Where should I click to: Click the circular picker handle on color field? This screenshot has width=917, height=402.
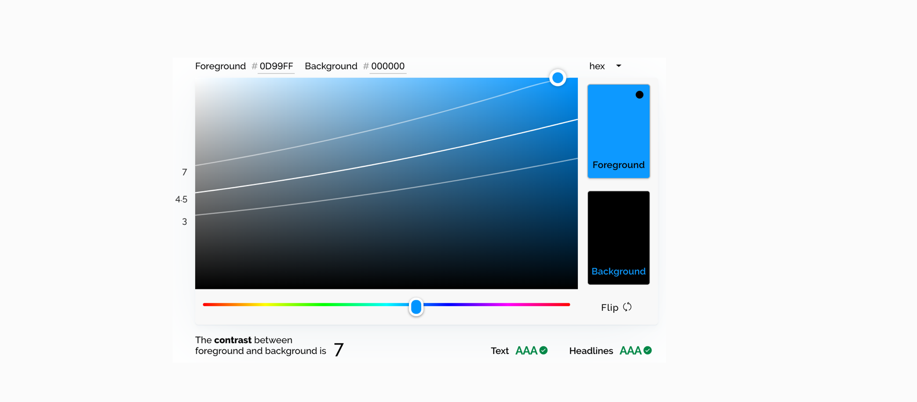[x=558, y=78]
